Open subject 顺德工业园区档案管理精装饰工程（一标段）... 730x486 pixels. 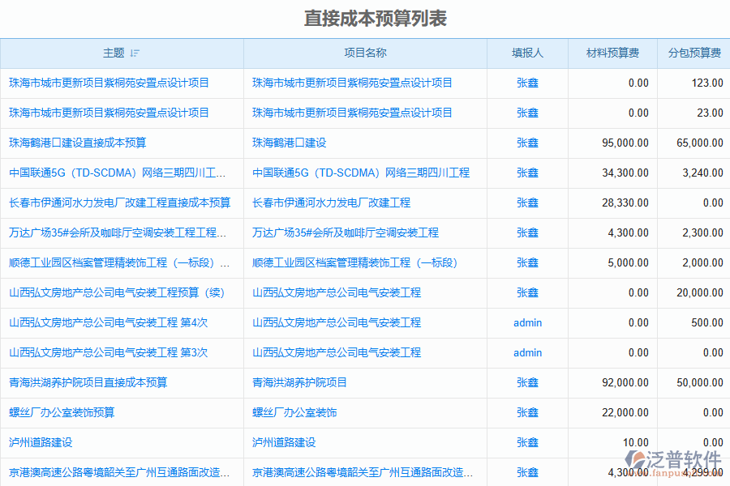119,262
